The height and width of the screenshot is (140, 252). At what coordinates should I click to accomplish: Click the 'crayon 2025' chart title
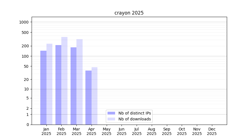[129, 13]
